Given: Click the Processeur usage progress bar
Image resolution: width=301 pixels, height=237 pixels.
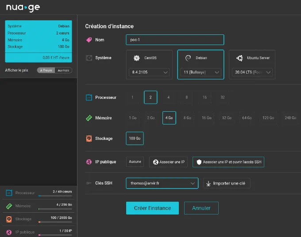Looking at the screenshot, I should 55,196.
